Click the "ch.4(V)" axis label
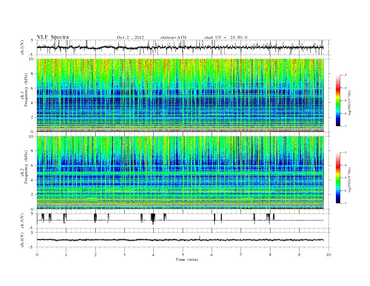 22,240
